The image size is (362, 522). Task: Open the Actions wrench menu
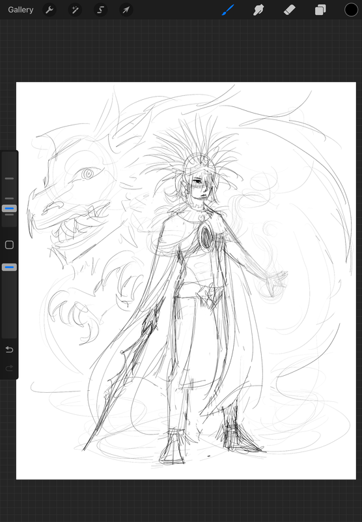tap(49, 10)
